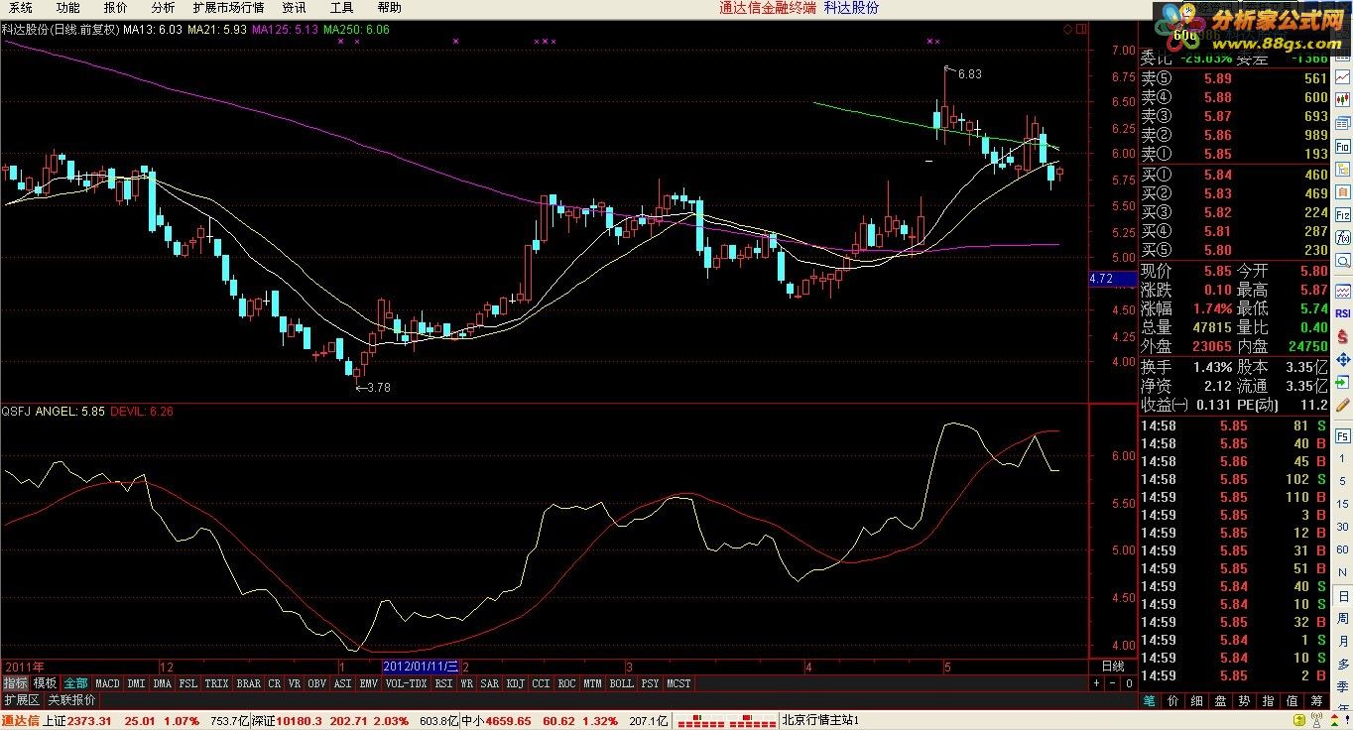This screenshot has width=1353, height=730.
Task: Open the 工具 menu
Action: [x=341, y=8]
